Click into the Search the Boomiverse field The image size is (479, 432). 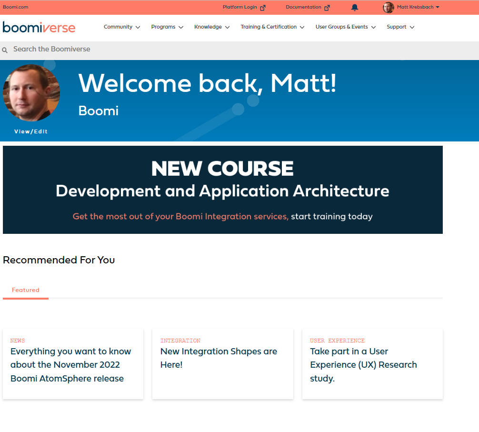(190, 49)
